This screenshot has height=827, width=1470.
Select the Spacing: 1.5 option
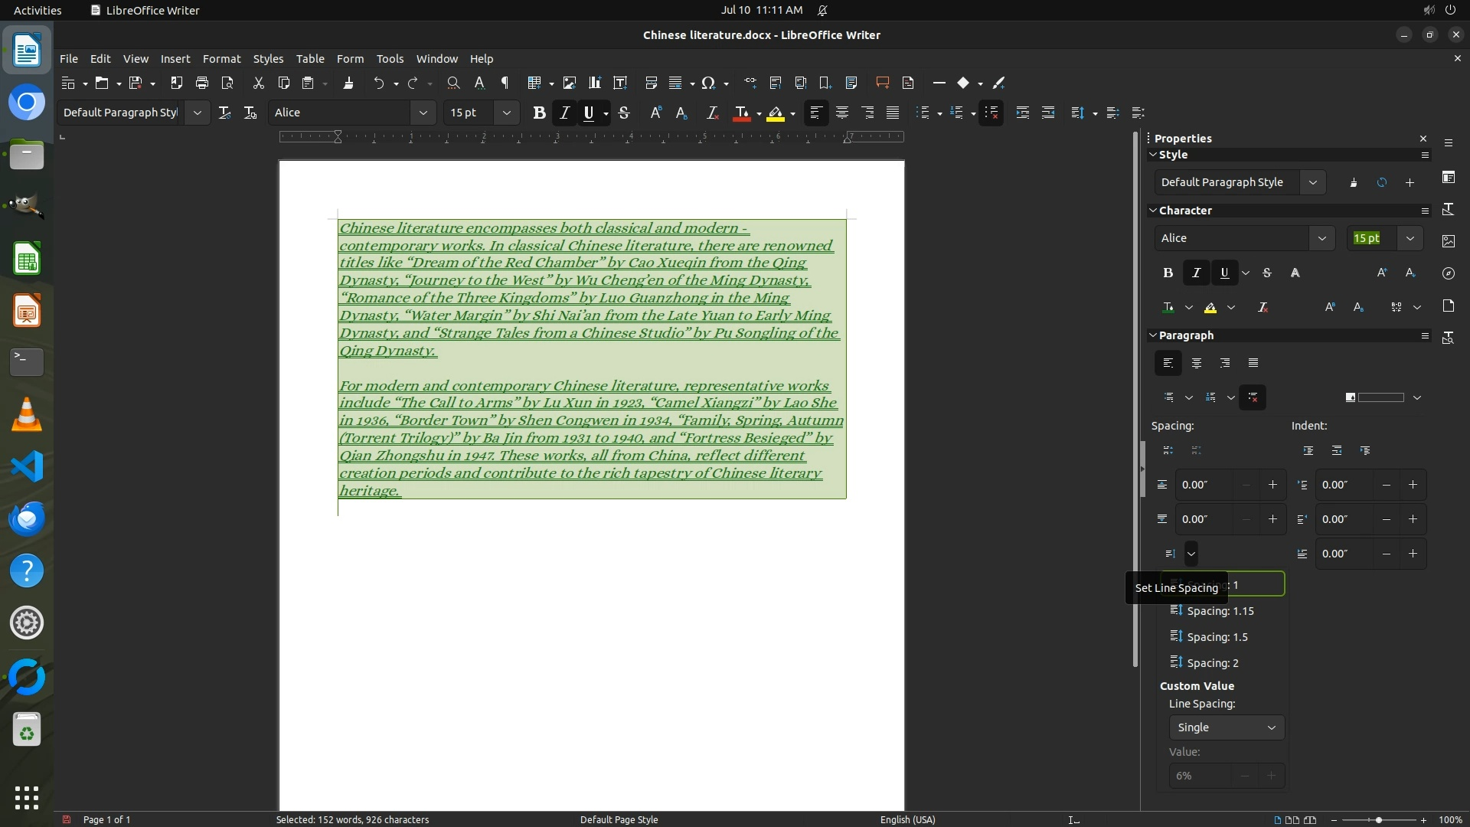[1217, 637]
